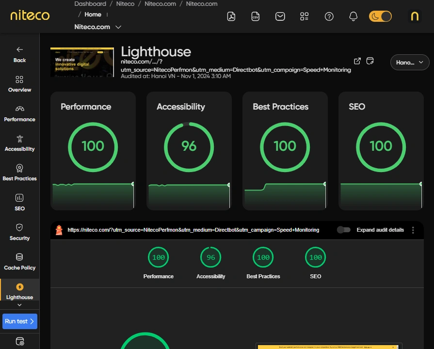Toggle dark mode switch
This screenshot has width=434, height=349.
[x=380, y=16]
